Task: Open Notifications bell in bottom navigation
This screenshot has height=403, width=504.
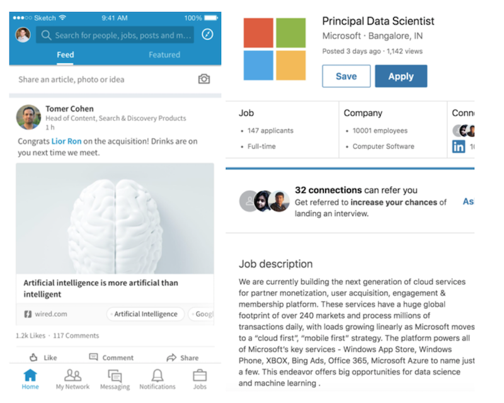Action: pyautogui.click(x=157, y=379)
